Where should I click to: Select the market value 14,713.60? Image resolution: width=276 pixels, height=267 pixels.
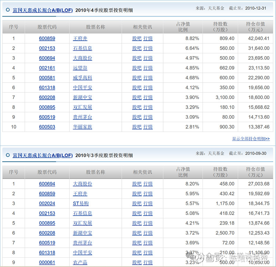pyautogui.click(x=259, y=117)
